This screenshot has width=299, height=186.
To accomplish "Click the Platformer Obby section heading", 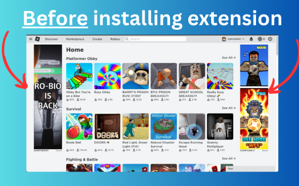I will tap(82, 59).
